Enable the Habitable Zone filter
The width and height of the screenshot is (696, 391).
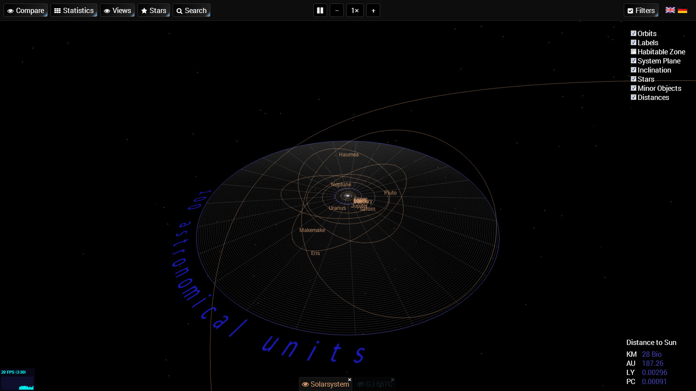[x=633, y=52]
